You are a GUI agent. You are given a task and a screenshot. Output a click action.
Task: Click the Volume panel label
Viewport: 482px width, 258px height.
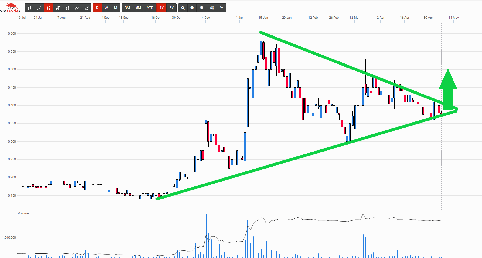click(23, 213)
